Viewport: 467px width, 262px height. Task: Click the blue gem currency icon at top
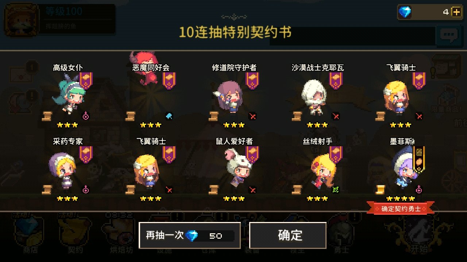click(x=405, y=12)
